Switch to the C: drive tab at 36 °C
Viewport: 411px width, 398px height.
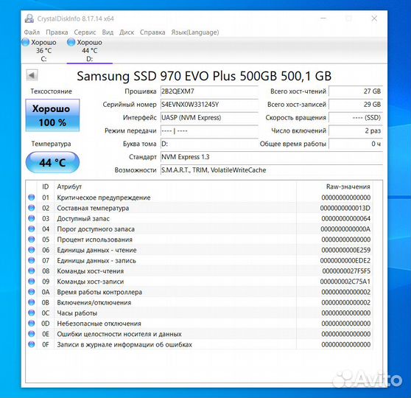point(43,50)
